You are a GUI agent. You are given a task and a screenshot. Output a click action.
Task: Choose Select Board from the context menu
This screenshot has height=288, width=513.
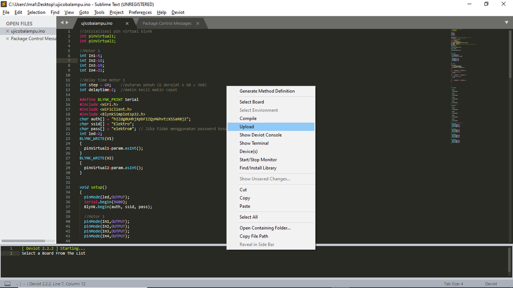pyautogui.click(x=251, y=101)
